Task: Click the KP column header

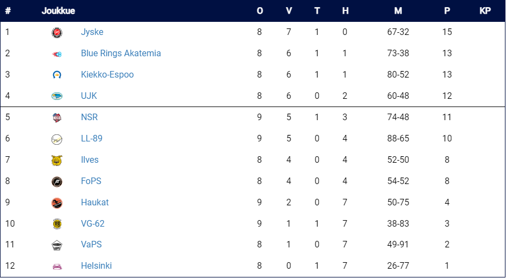Action: 485,11
